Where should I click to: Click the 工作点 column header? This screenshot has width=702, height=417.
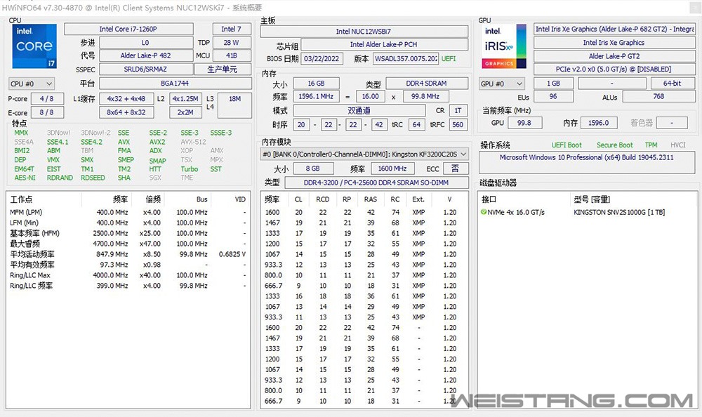click(22, 199)
